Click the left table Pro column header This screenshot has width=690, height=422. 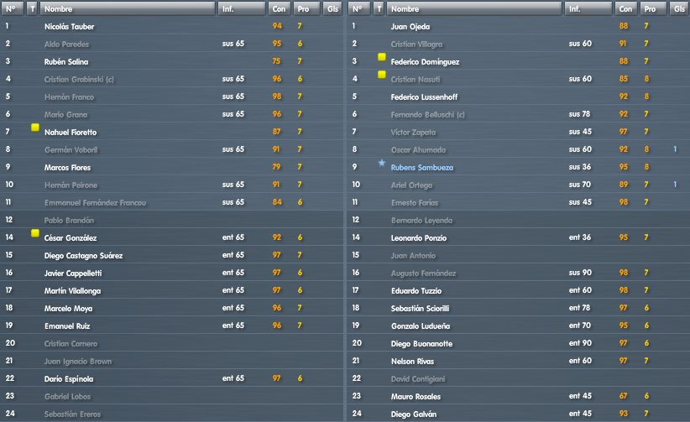pos(306,8)
